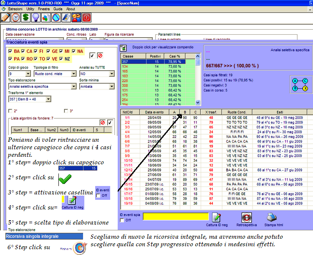The image size is (313, 255).
Task: Toggle the FI ruota checkbox
Action: point(35,51)
